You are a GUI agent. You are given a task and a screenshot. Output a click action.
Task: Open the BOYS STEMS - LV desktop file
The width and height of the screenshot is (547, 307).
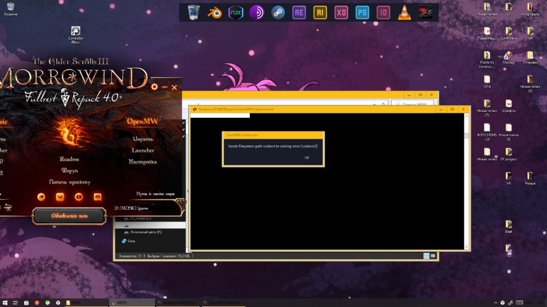(487, 132)
